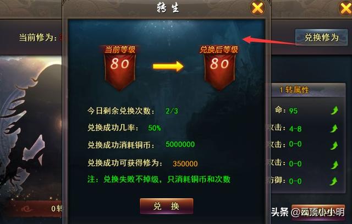The width and height of the screenshot is (352, 224).
Task: Click the green arrow in the third attribute row
Action: point(334,146)
